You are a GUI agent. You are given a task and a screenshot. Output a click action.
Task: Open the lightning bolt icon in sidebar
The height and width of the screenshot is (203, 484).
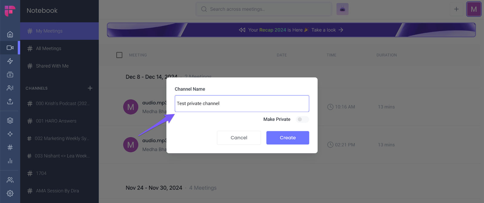pos(10,61)
